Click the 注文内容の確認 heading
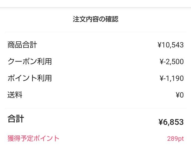191x149 pixels. tap(95, 19)
